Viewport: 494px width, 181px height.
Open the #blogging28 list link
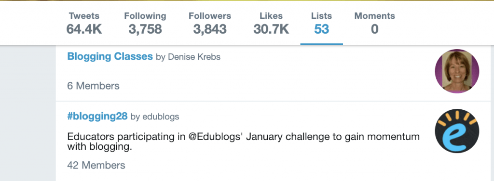(x=97, y=116)
